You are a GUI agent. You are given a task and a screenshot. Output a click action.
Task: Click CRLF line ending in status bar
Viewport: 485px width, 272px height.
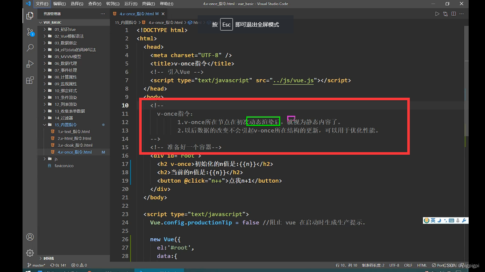(408, 265)
